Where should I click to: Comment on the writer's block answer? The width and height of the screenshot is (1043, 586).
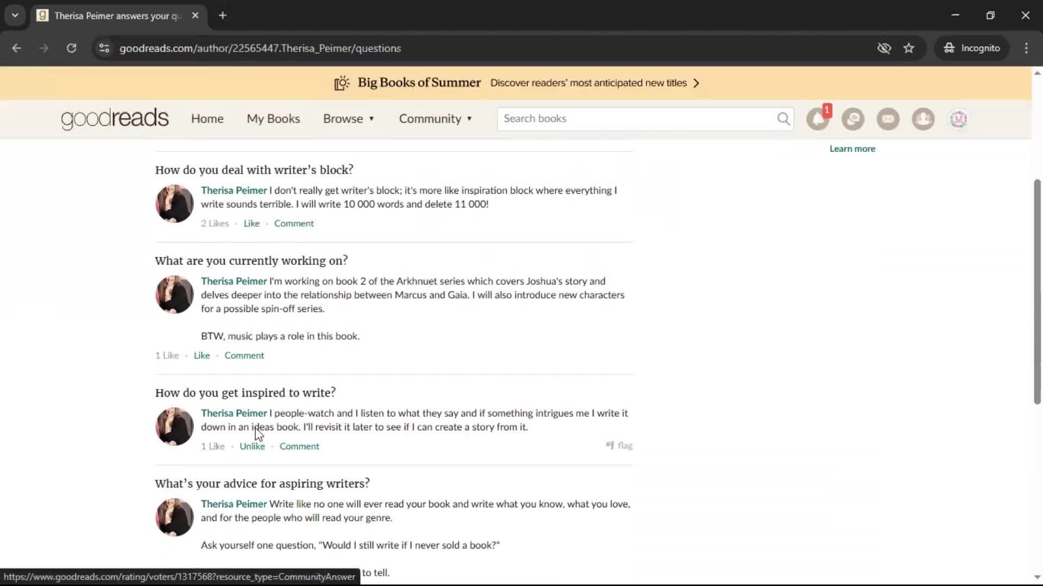pos(294,224)
